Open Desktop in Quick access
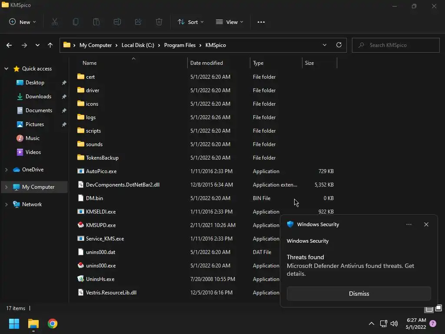The height and width of the screenshot is (334, 445). click(x=35, y=82)
